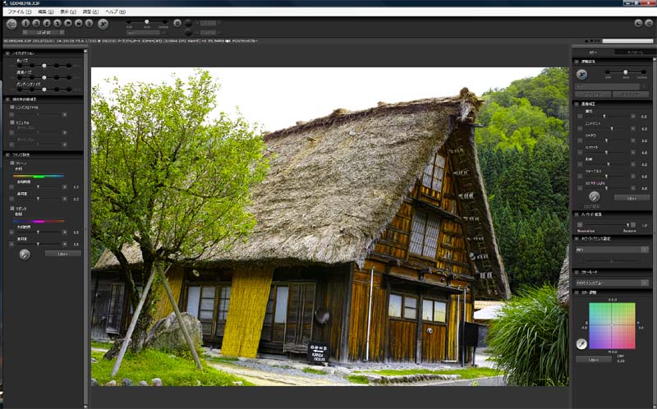Collapse the chromatic aberration correction section
Screen dimensions: 657x409
[7, 99]
